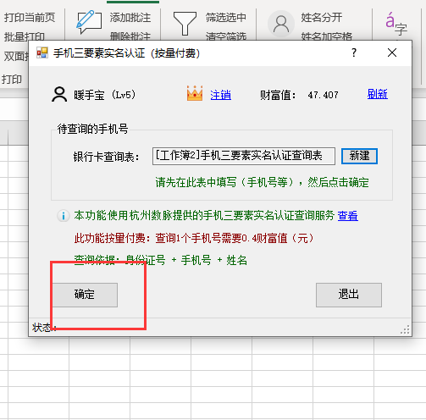Click 打印当前页 in the ribbon
Viewport: 426px width, 420px height.
30,18
